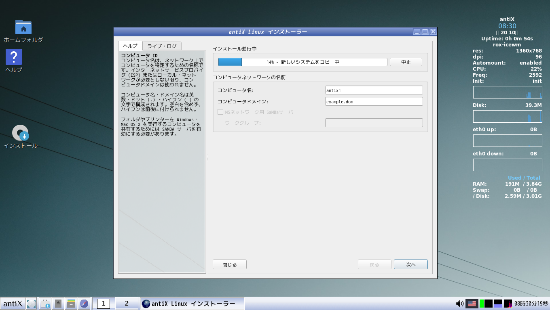
Task: Click the 中止 abort button
Action: point(406,62)
